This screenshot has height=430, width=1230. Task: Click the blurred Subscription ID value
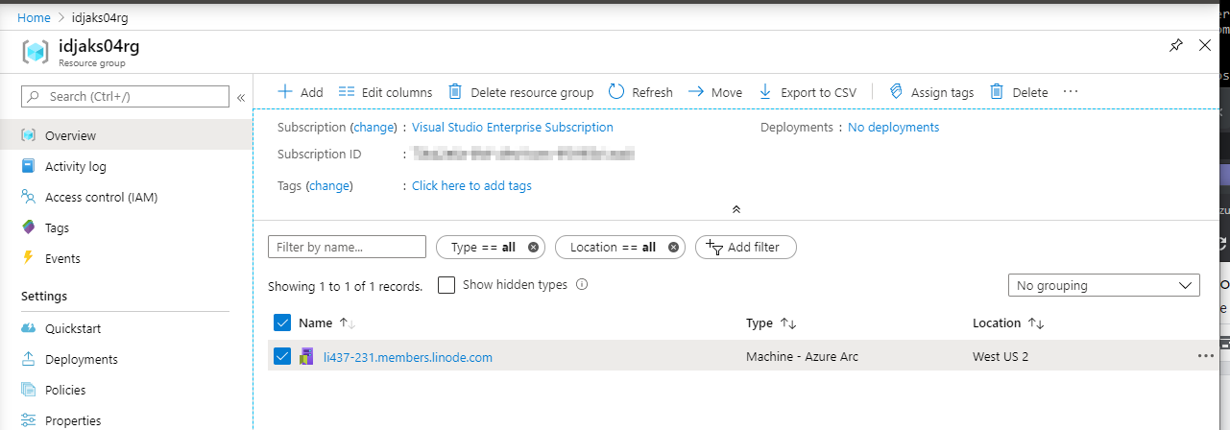(x=524, y=154)
